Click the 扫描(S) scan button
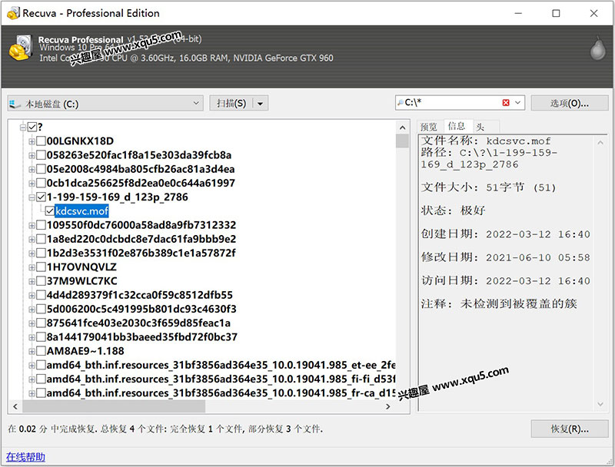 point(231,104)
